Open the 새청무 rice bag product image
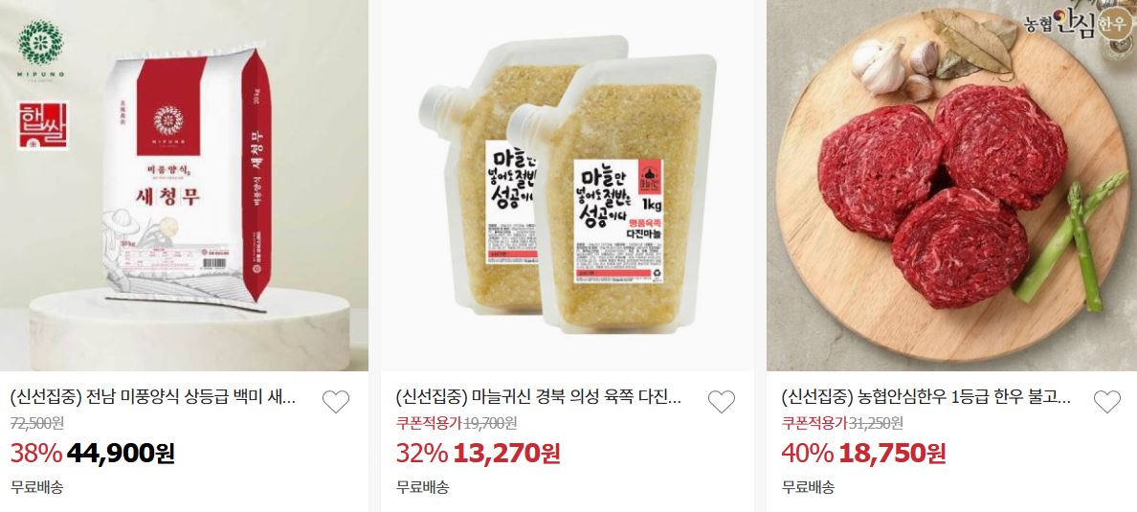The image size is (1137, 512). point(184,186)
